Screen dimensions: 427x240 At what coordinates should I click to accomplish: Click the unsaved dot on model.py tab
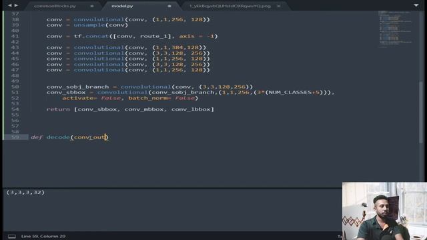point(169,6)
